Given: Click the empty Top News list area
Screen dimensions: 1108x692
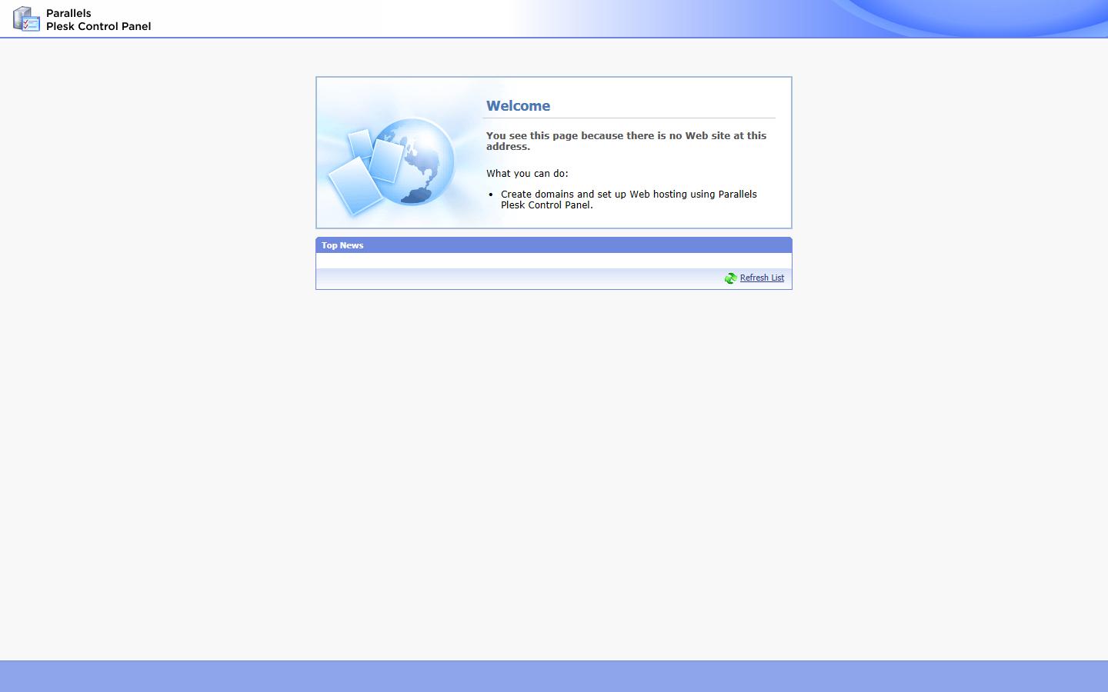Looking at the screenshot, I should click(554, 261).
